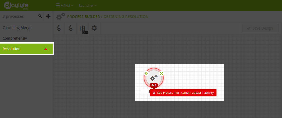282x118 pixels.
Task: Click the 'Sub Process must contain atleast 1 activity' message
Action: tap(183, 93)
